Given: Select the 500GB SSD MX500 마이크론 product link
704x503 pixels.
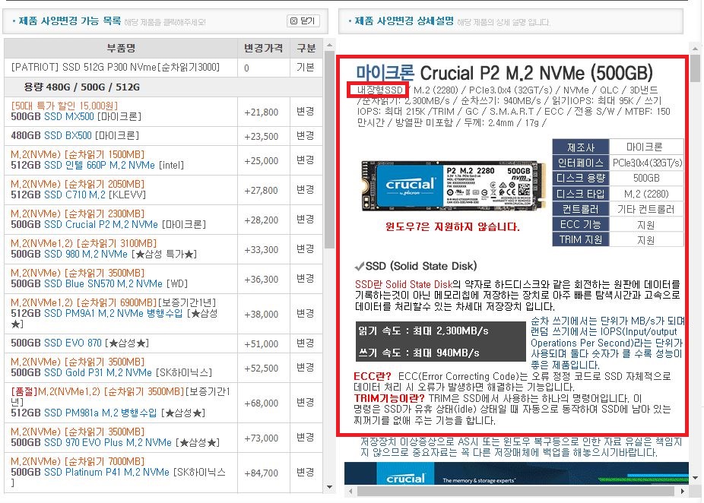Looking at the screenshot, I should (76, 117).
